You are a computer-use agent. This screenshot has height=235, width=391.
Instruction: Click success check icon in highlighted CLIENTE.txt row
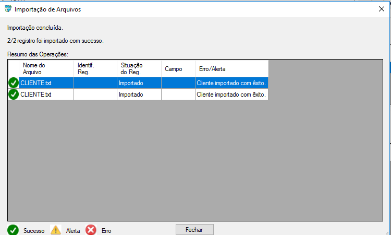click(14, 83)
